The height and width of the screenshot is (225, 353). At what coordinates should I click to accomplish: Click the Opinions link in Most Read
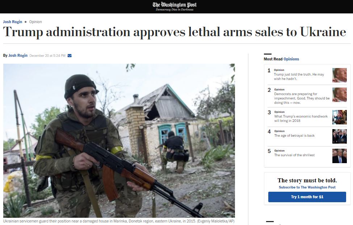pos(291,59)
